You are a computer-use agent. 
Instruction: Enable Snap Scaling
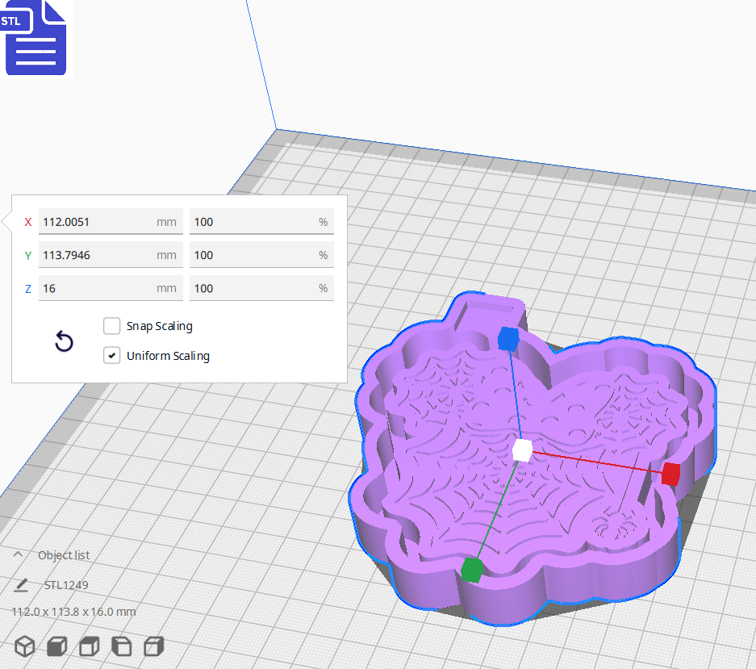pyautogui.click(x=111, y=326)
